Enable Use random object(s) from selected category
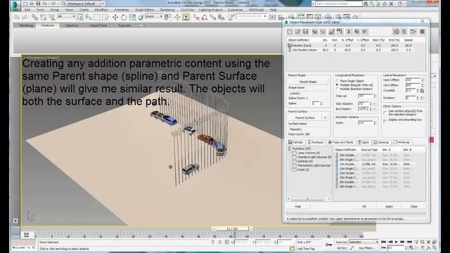 pos(385,112)
